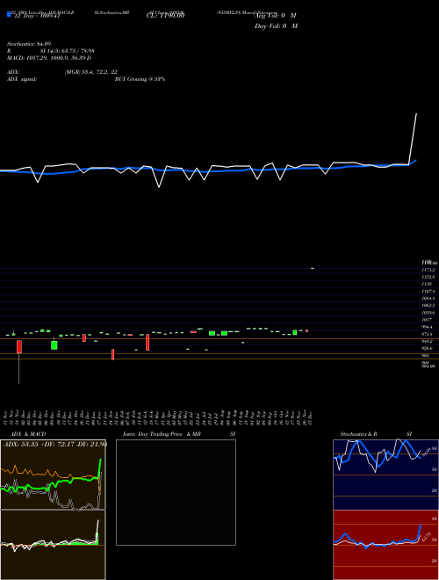Click the 'ADX & MACD' panel title
The width and height of the screenshot is (439, 580).
coord(28,434)
